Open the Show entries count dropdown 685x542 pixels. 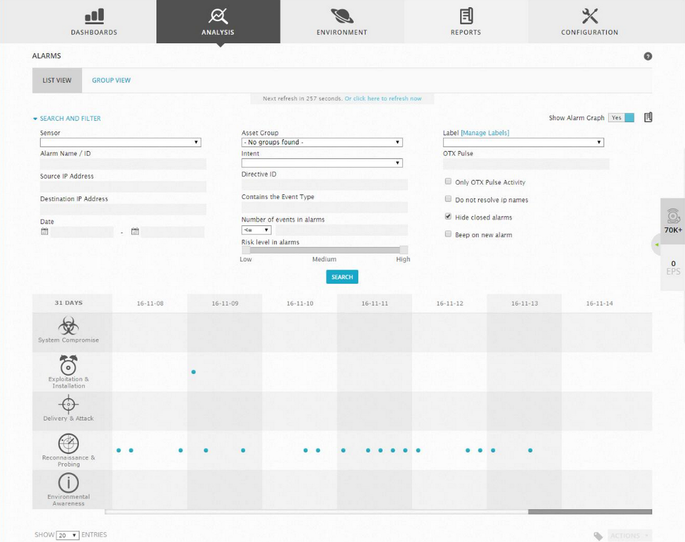tap(67, 535)
